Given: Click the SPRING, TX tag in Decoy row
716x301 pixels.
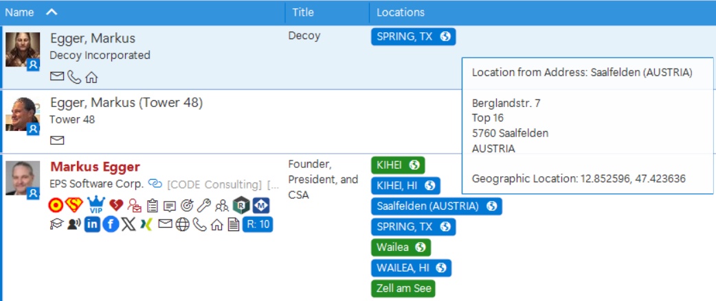Looking at the screenshot, I should click(x=413, y=37).
